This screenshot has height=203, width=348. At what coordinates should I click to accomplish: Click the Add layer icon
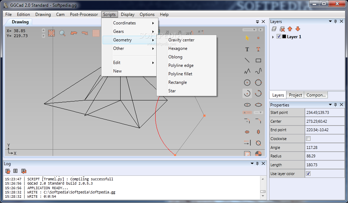(x=274, y=29)
